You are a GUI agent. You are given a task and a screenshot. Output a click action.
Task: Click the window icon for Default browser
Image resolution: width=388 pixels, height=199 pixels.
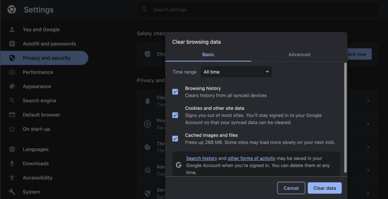(12, 115)
